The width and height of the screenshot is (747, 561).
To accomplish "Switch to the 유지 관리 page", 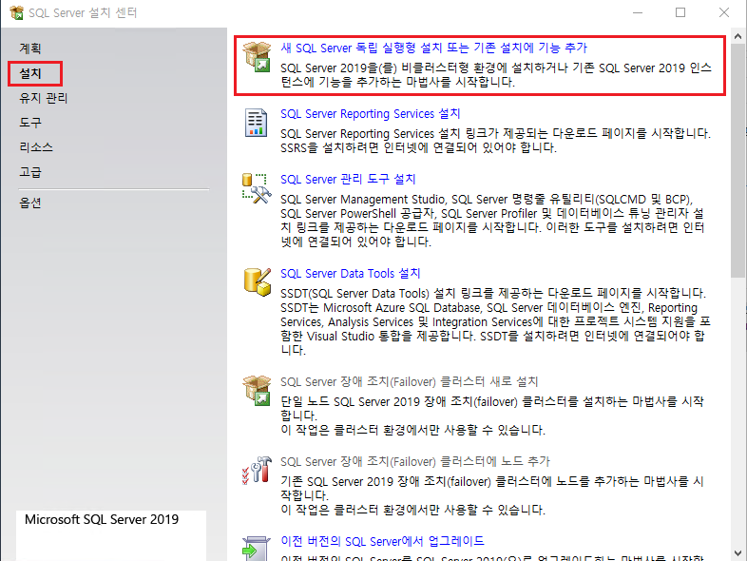I will tap(44, 98).
